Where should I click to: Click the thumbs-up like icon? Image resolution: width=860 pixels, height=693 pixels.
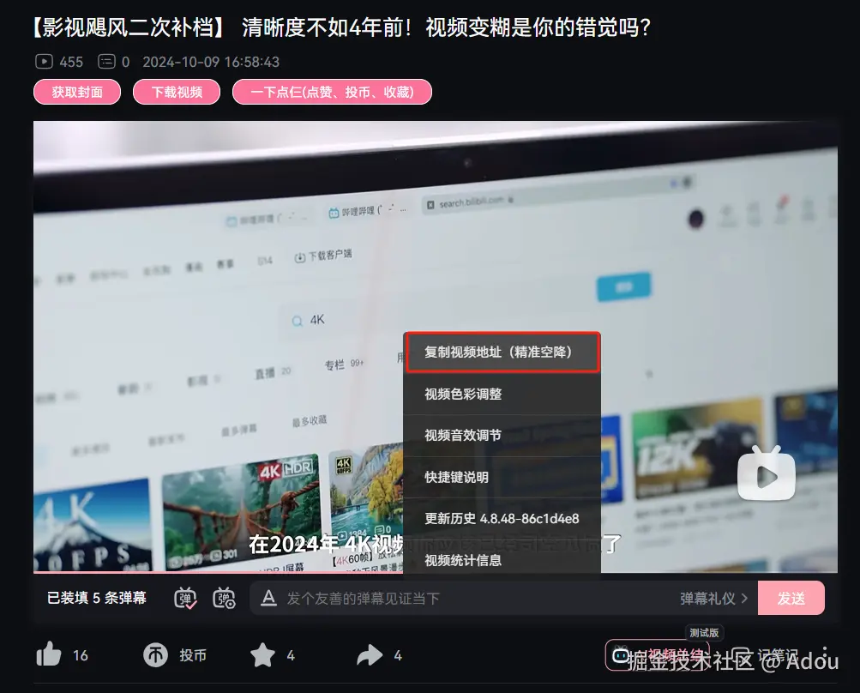[x=51, y=654]
